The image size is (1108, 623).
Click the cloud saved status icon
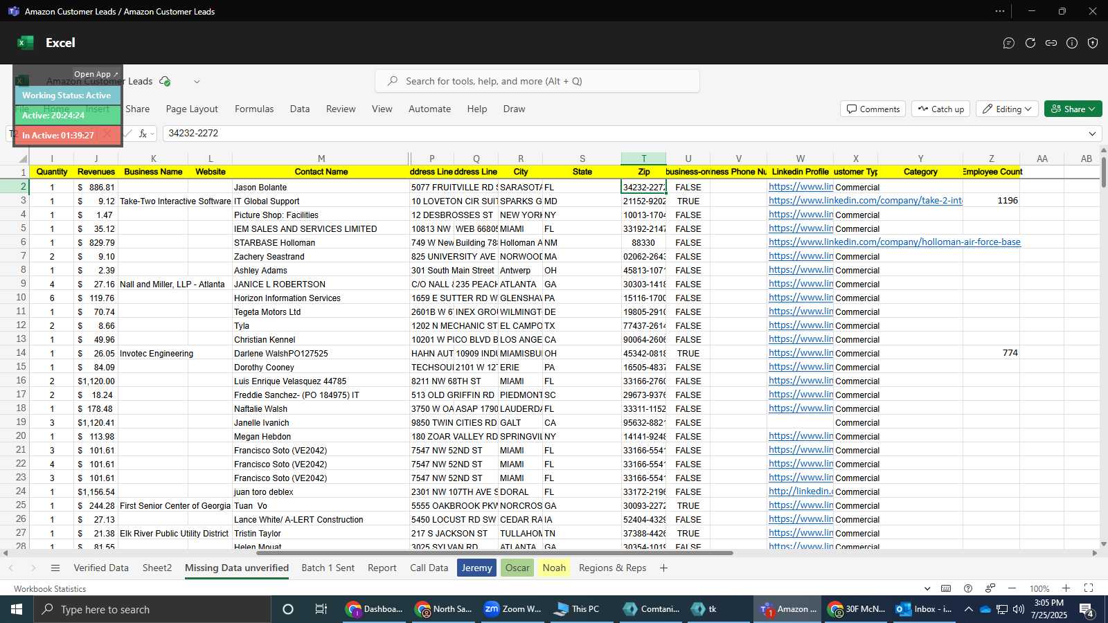[165, 81]
